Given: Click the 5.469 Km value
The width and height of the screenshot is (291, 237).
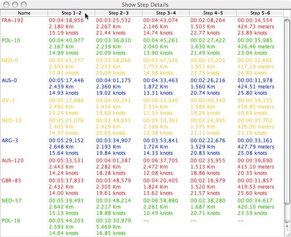Looking at the screenshot, I should (x=109, y=227).
